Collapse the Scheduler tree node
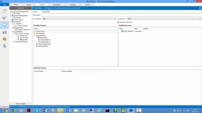This screenshot has height=113, width=202. [11, 22]
